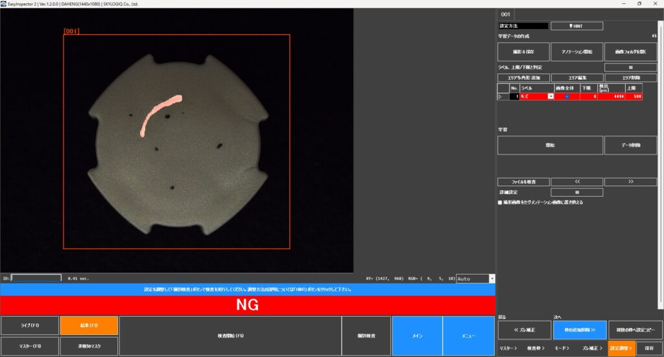This screenshot has width=664, height=357.
Task: Open the label settings hamburger menu
Action: pyautogui.click(x=630, y=67)
